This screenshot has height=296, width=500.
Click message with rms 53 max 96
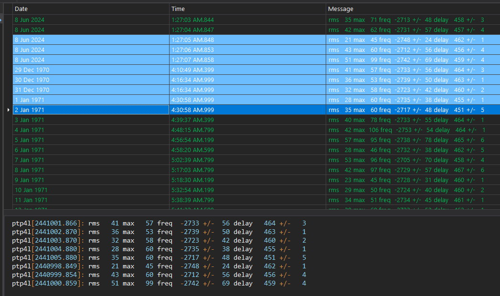413,160
